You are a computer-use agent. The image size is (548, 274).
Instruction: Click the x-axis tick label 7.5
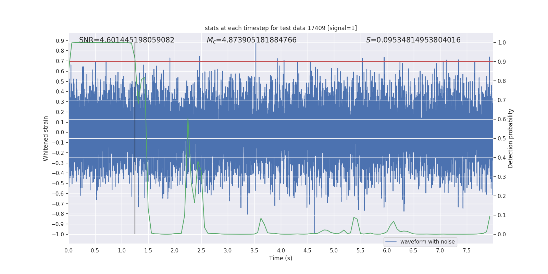[x=466, y=251]
